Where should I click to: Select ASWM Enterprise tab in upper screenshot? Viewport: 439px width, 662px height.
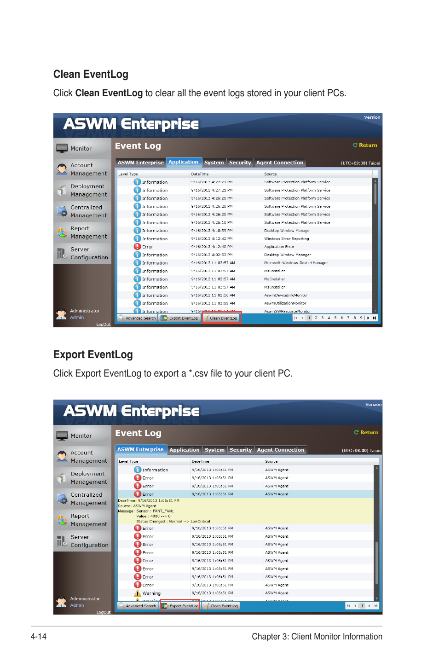[140, 163]
